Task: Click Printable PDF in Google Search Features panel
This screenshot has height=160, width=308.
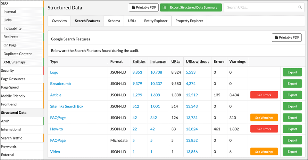Action: click(x=286, y=38)
